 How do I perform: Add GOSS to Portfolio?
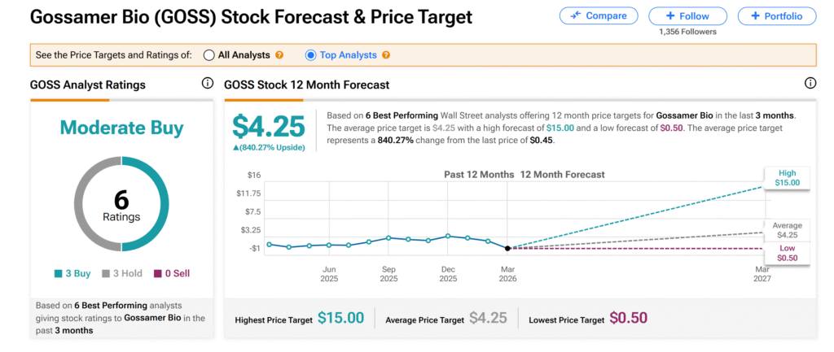click(x=776, y=15)
